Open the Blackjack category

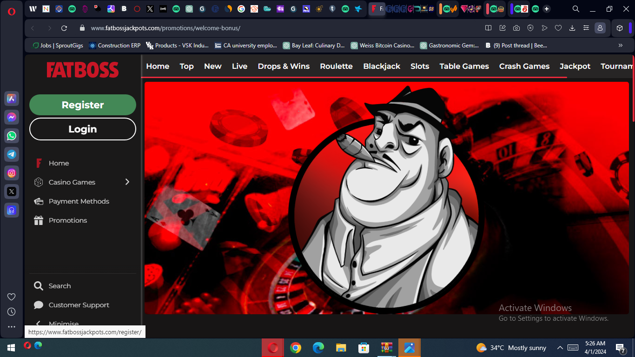382,66
